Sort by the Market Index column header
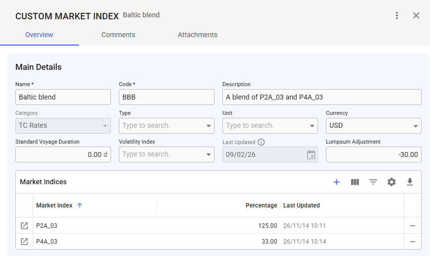 (x=54, y=205)
